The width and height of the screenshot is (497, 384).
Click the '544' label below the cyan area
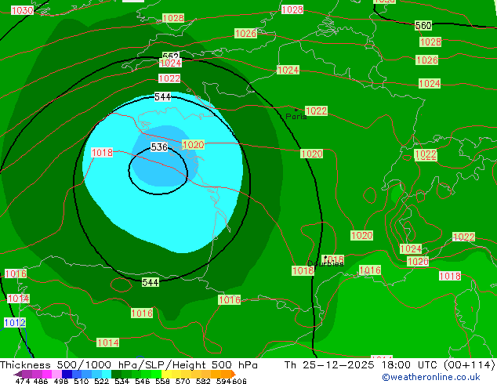click(151, 282)
